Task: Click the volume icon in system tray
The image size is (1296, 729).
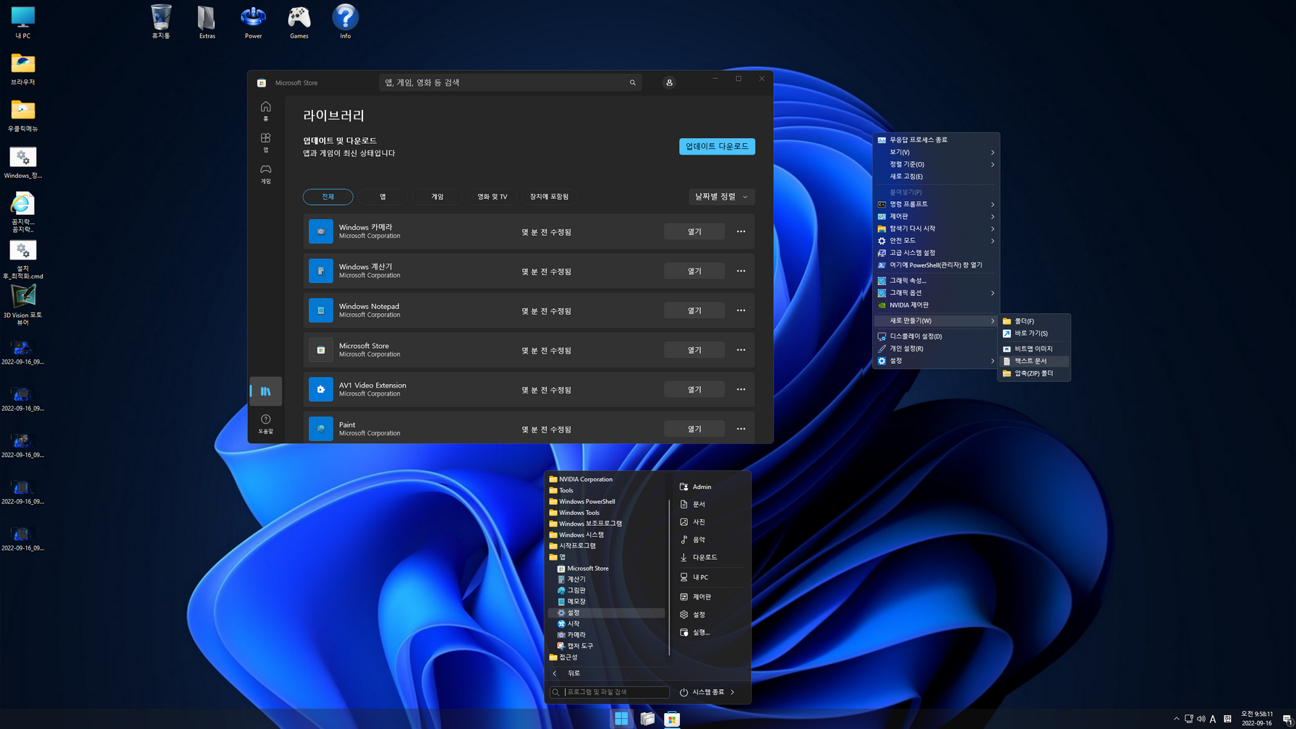Action: pos(1201,719)
